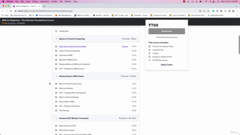Collapse the Basics of Cloud Computing section
The image size is (240, 135).
coord(56,39)
